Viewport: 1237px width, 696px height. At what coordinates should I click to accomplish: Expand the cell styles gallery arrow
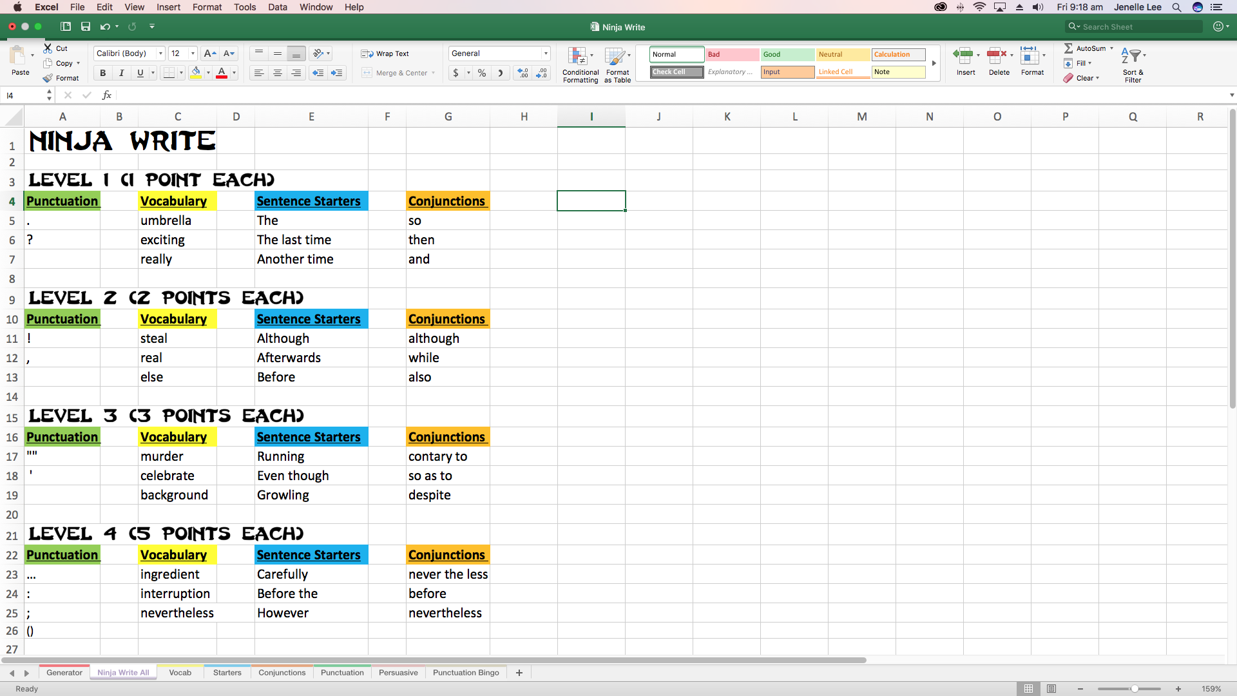coord(934,63)
